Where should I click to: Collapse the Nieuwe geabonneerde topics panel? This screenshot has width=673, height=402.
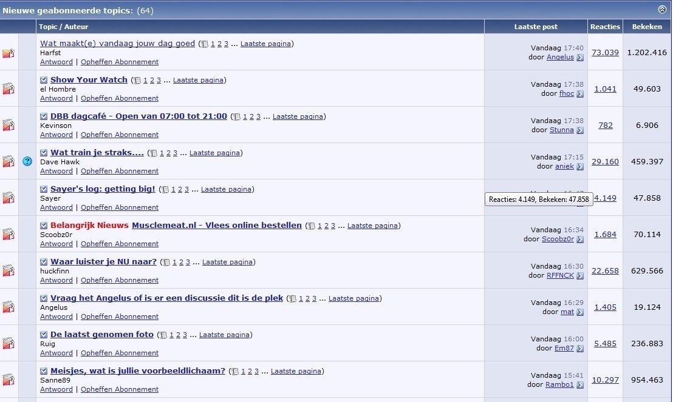[x=662, y=9]
